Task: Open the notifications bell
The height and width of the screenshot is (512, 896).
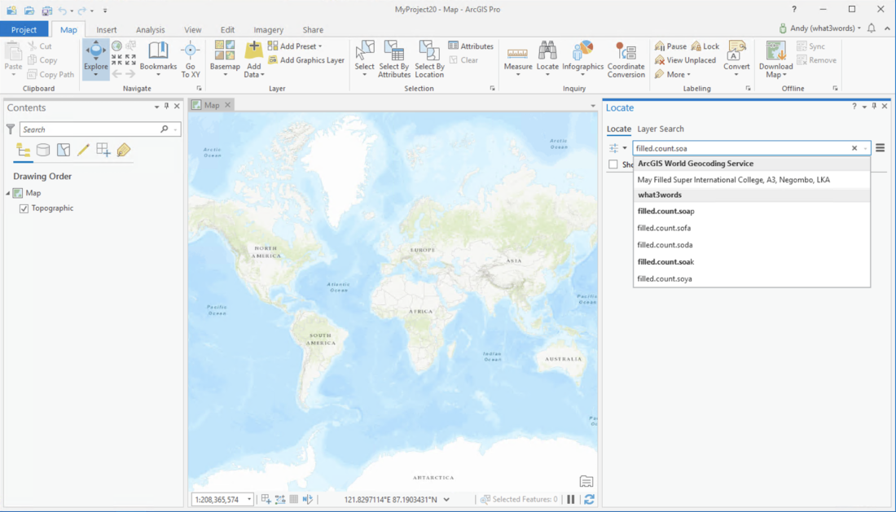Action: (872, 28)
